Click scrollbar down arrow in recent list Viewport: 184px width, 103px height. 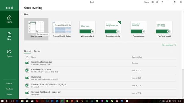pos(183,98)
